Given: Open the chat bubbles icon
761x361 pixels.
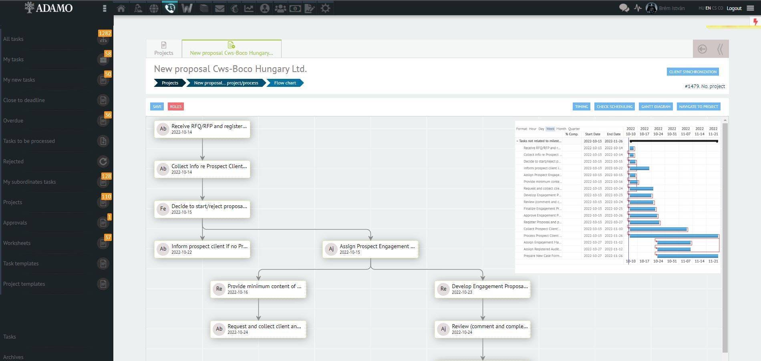Looking at the screenshot, I should point(624,8).
